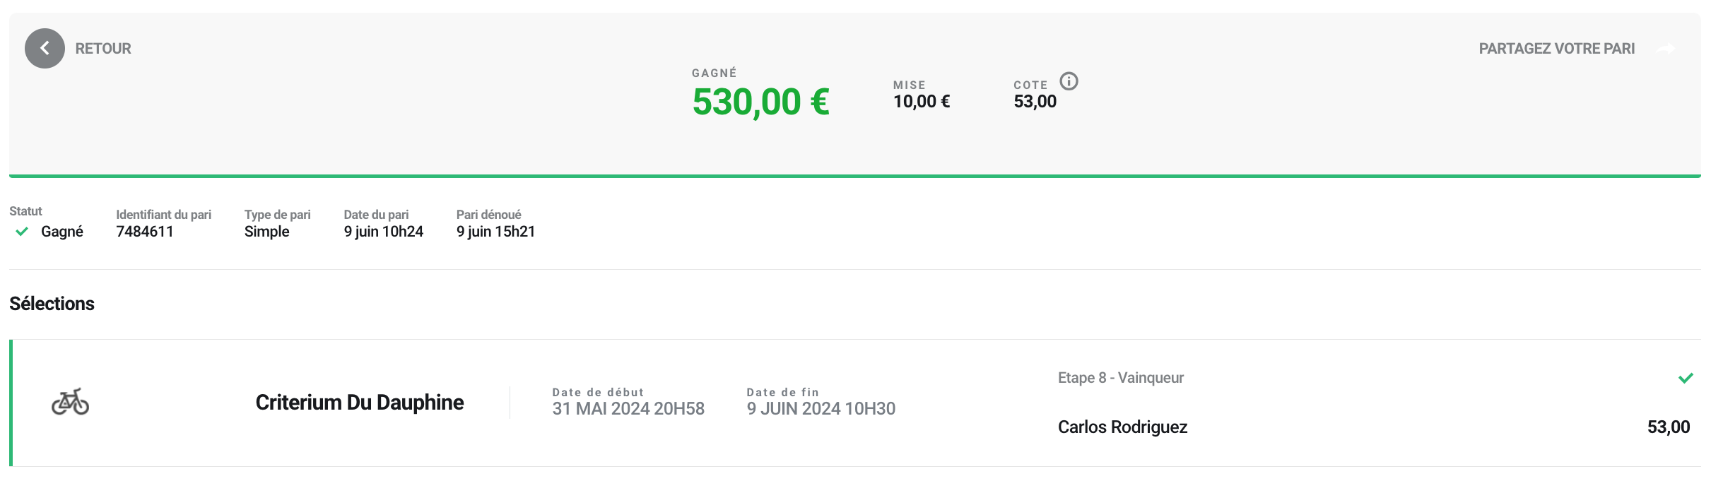Open Criterium Du Dauphine event
The width and height of the screenshot is (1723, 493).
pyautogui.click(x=359, y=403)
